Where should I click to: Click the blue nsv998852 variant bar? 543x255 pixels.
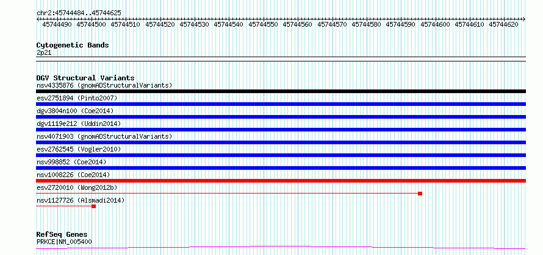[281, 168]
